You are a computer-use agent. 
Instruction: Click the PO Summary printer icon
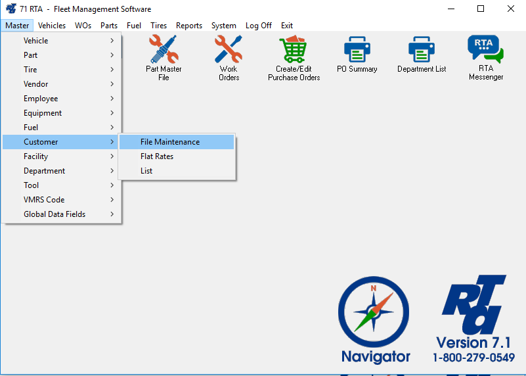[x=357, y=50]
